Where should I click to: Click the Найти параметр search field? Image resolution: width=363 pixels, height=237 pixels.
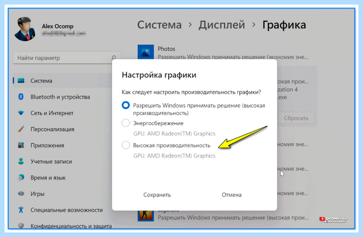pyautogui.click(x=67, y=57)
